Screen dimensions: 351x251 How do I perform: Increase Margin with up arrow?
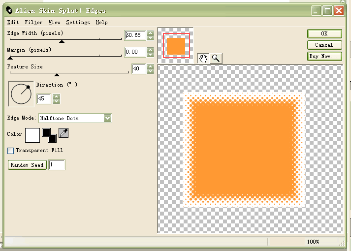point(151,50)
